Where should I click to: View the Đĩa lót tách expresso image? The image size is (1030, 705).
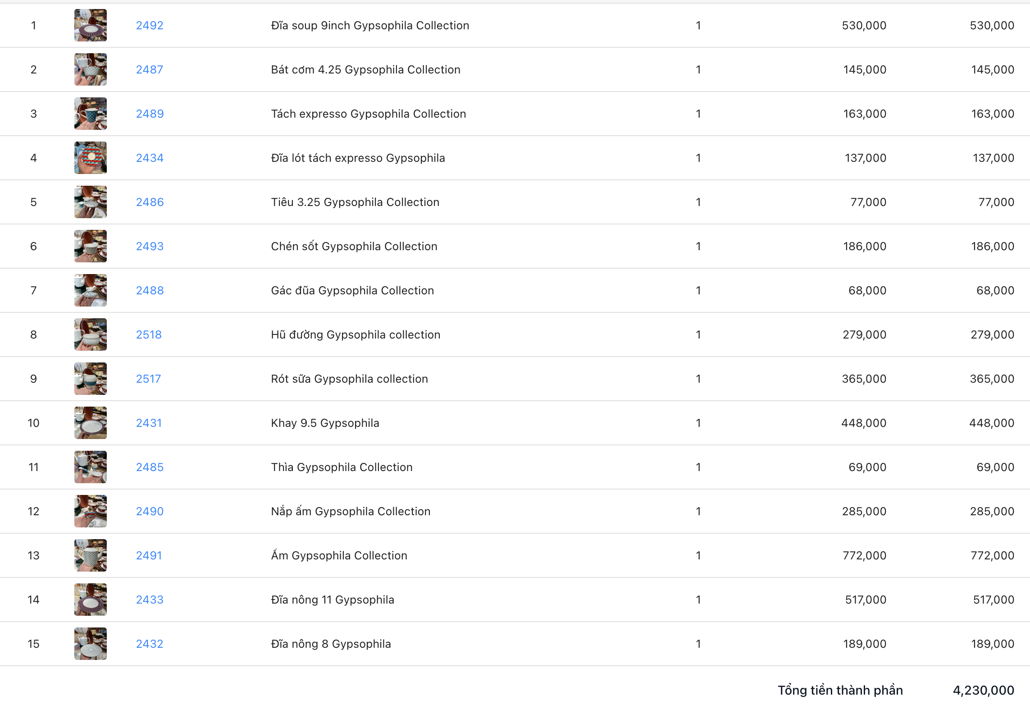click(x=91, y=158)
